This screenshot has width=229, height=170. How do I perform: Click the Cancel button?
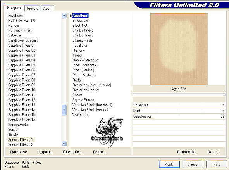[193, 164]
